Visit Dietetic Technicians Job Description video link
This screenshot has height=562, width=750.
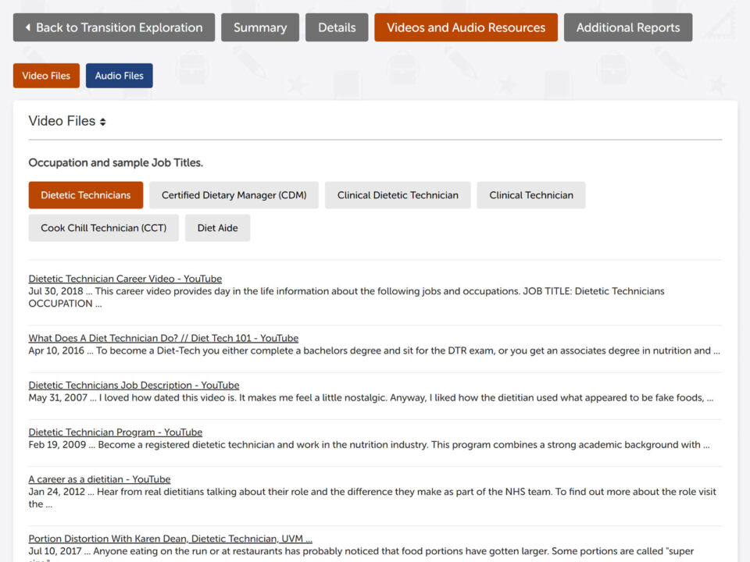(x=134, y=385)
